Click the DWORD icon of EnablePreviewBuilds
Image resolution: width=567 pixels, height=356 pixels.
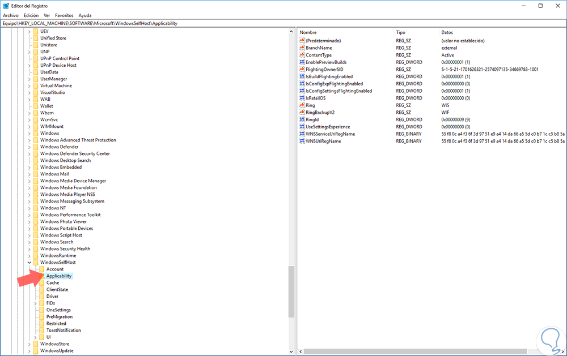302,62
